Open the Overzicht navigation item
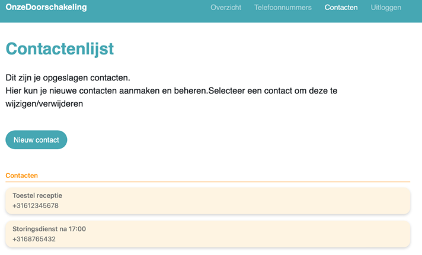 pos(226,8)
